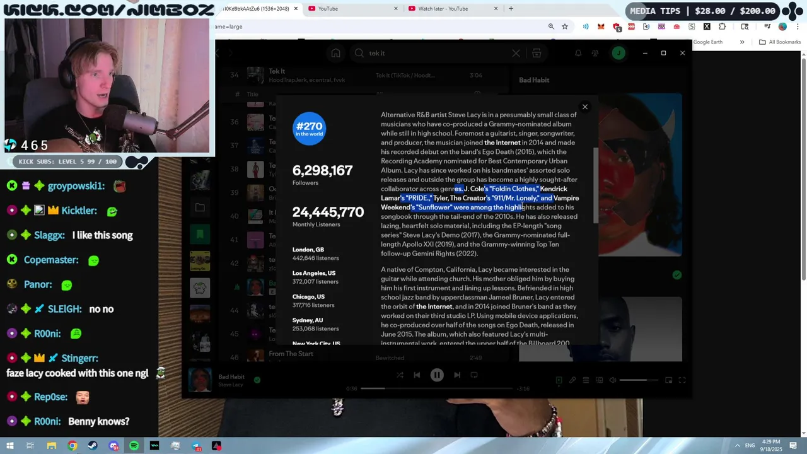The width and height of the screenshot is (807, 454).
Task: Open Spotify Friend Activity icon
Action: 595,53
